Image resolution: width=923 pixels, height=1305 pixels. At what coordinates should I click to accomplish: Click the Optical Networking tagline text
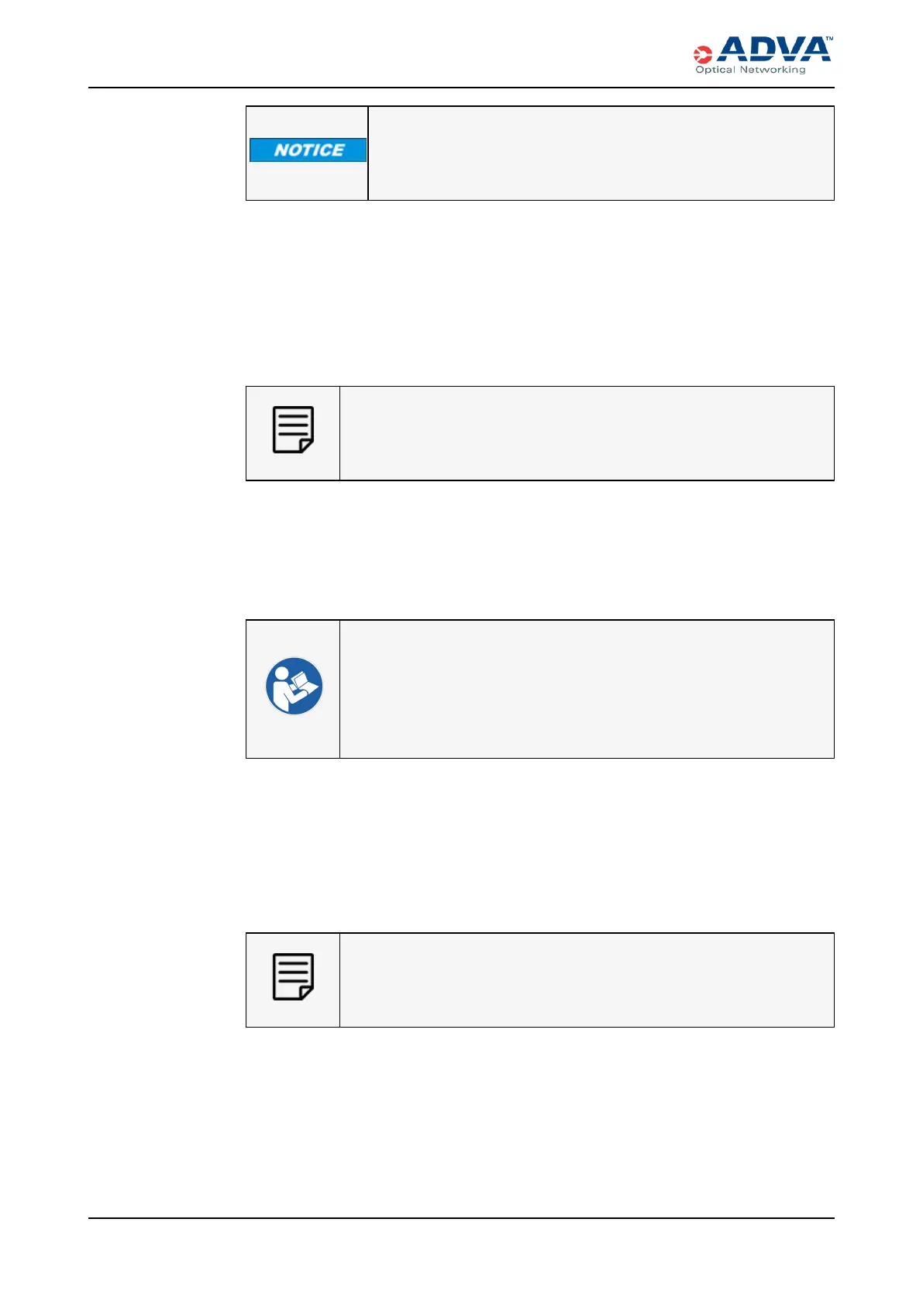point(750,70)
